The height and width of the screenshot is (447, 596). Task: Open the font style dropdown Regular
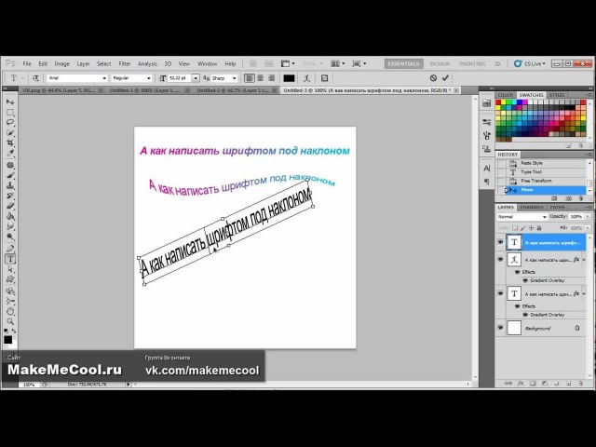pyautogui.click(x=131, y=78)
